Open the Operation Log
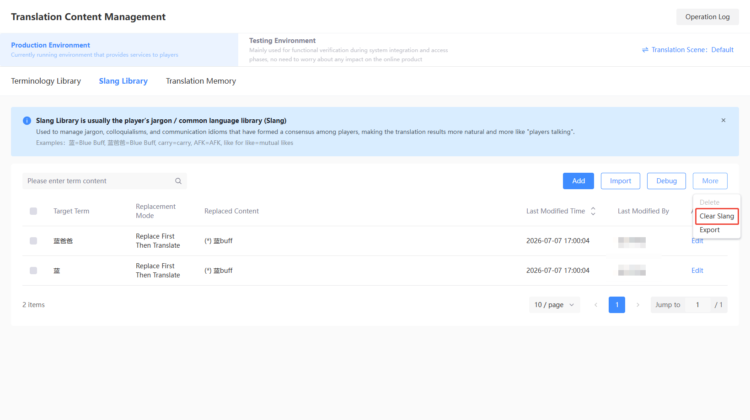Screen dimensions: 750x420 (707, 17)
